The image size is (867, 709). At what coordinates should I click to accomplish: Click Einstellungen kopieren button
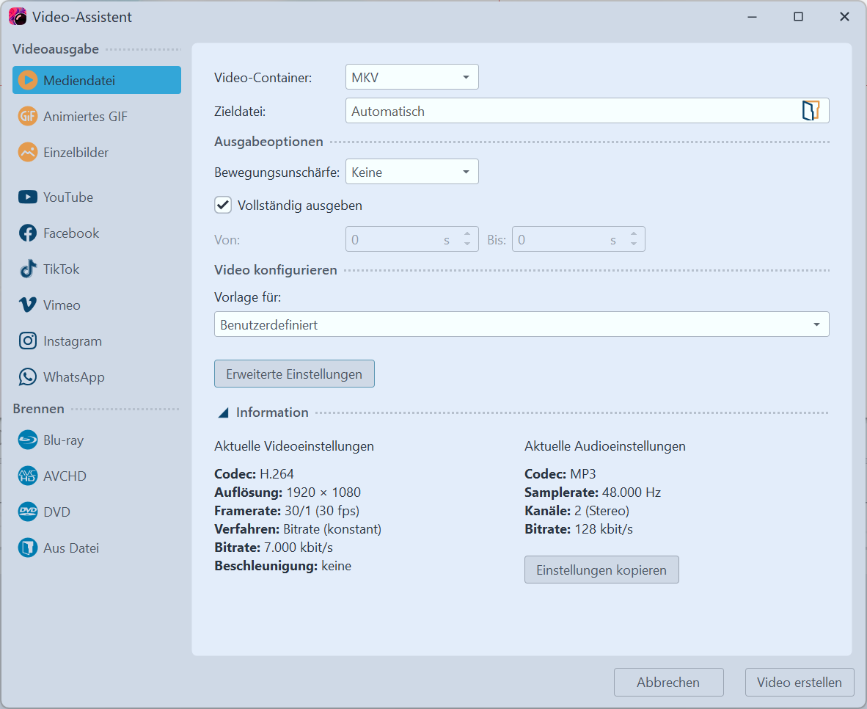(x=601, y=570)
